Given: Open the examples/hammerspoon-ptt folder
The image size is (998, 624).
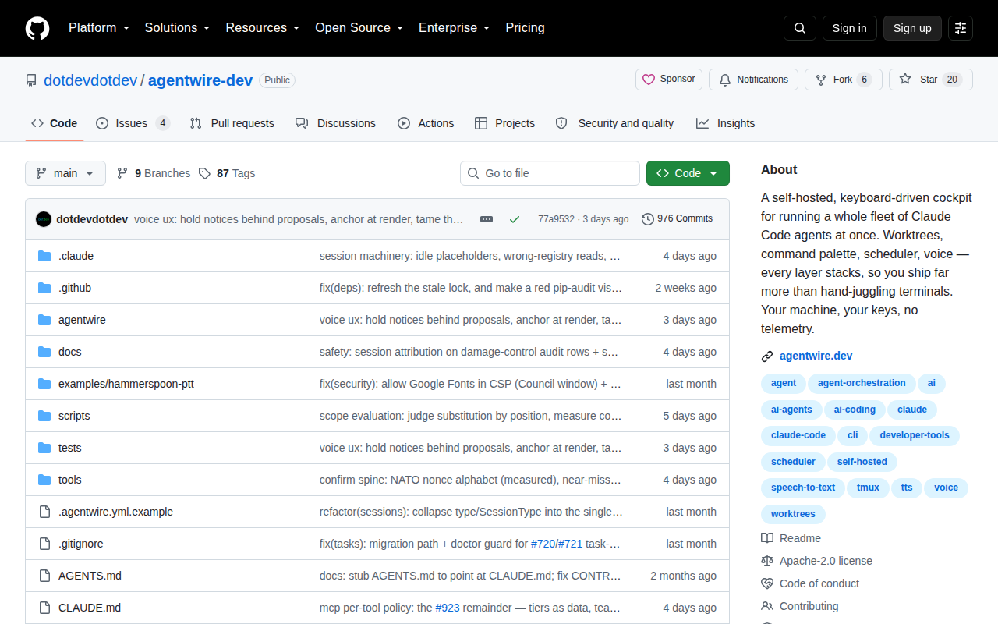Looking at the screenshot, I should point(125,384).
